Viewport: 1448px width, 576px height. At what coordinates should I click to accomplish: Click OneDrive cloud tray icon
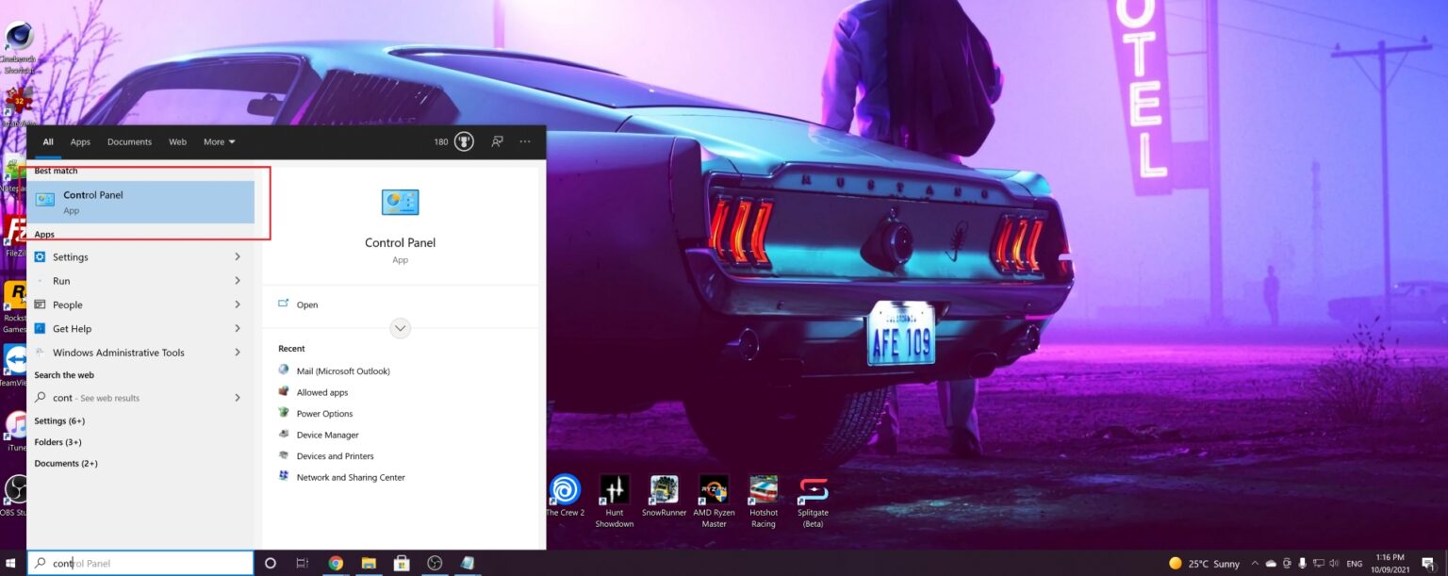pyautogui.click(x=1270, y=563)
